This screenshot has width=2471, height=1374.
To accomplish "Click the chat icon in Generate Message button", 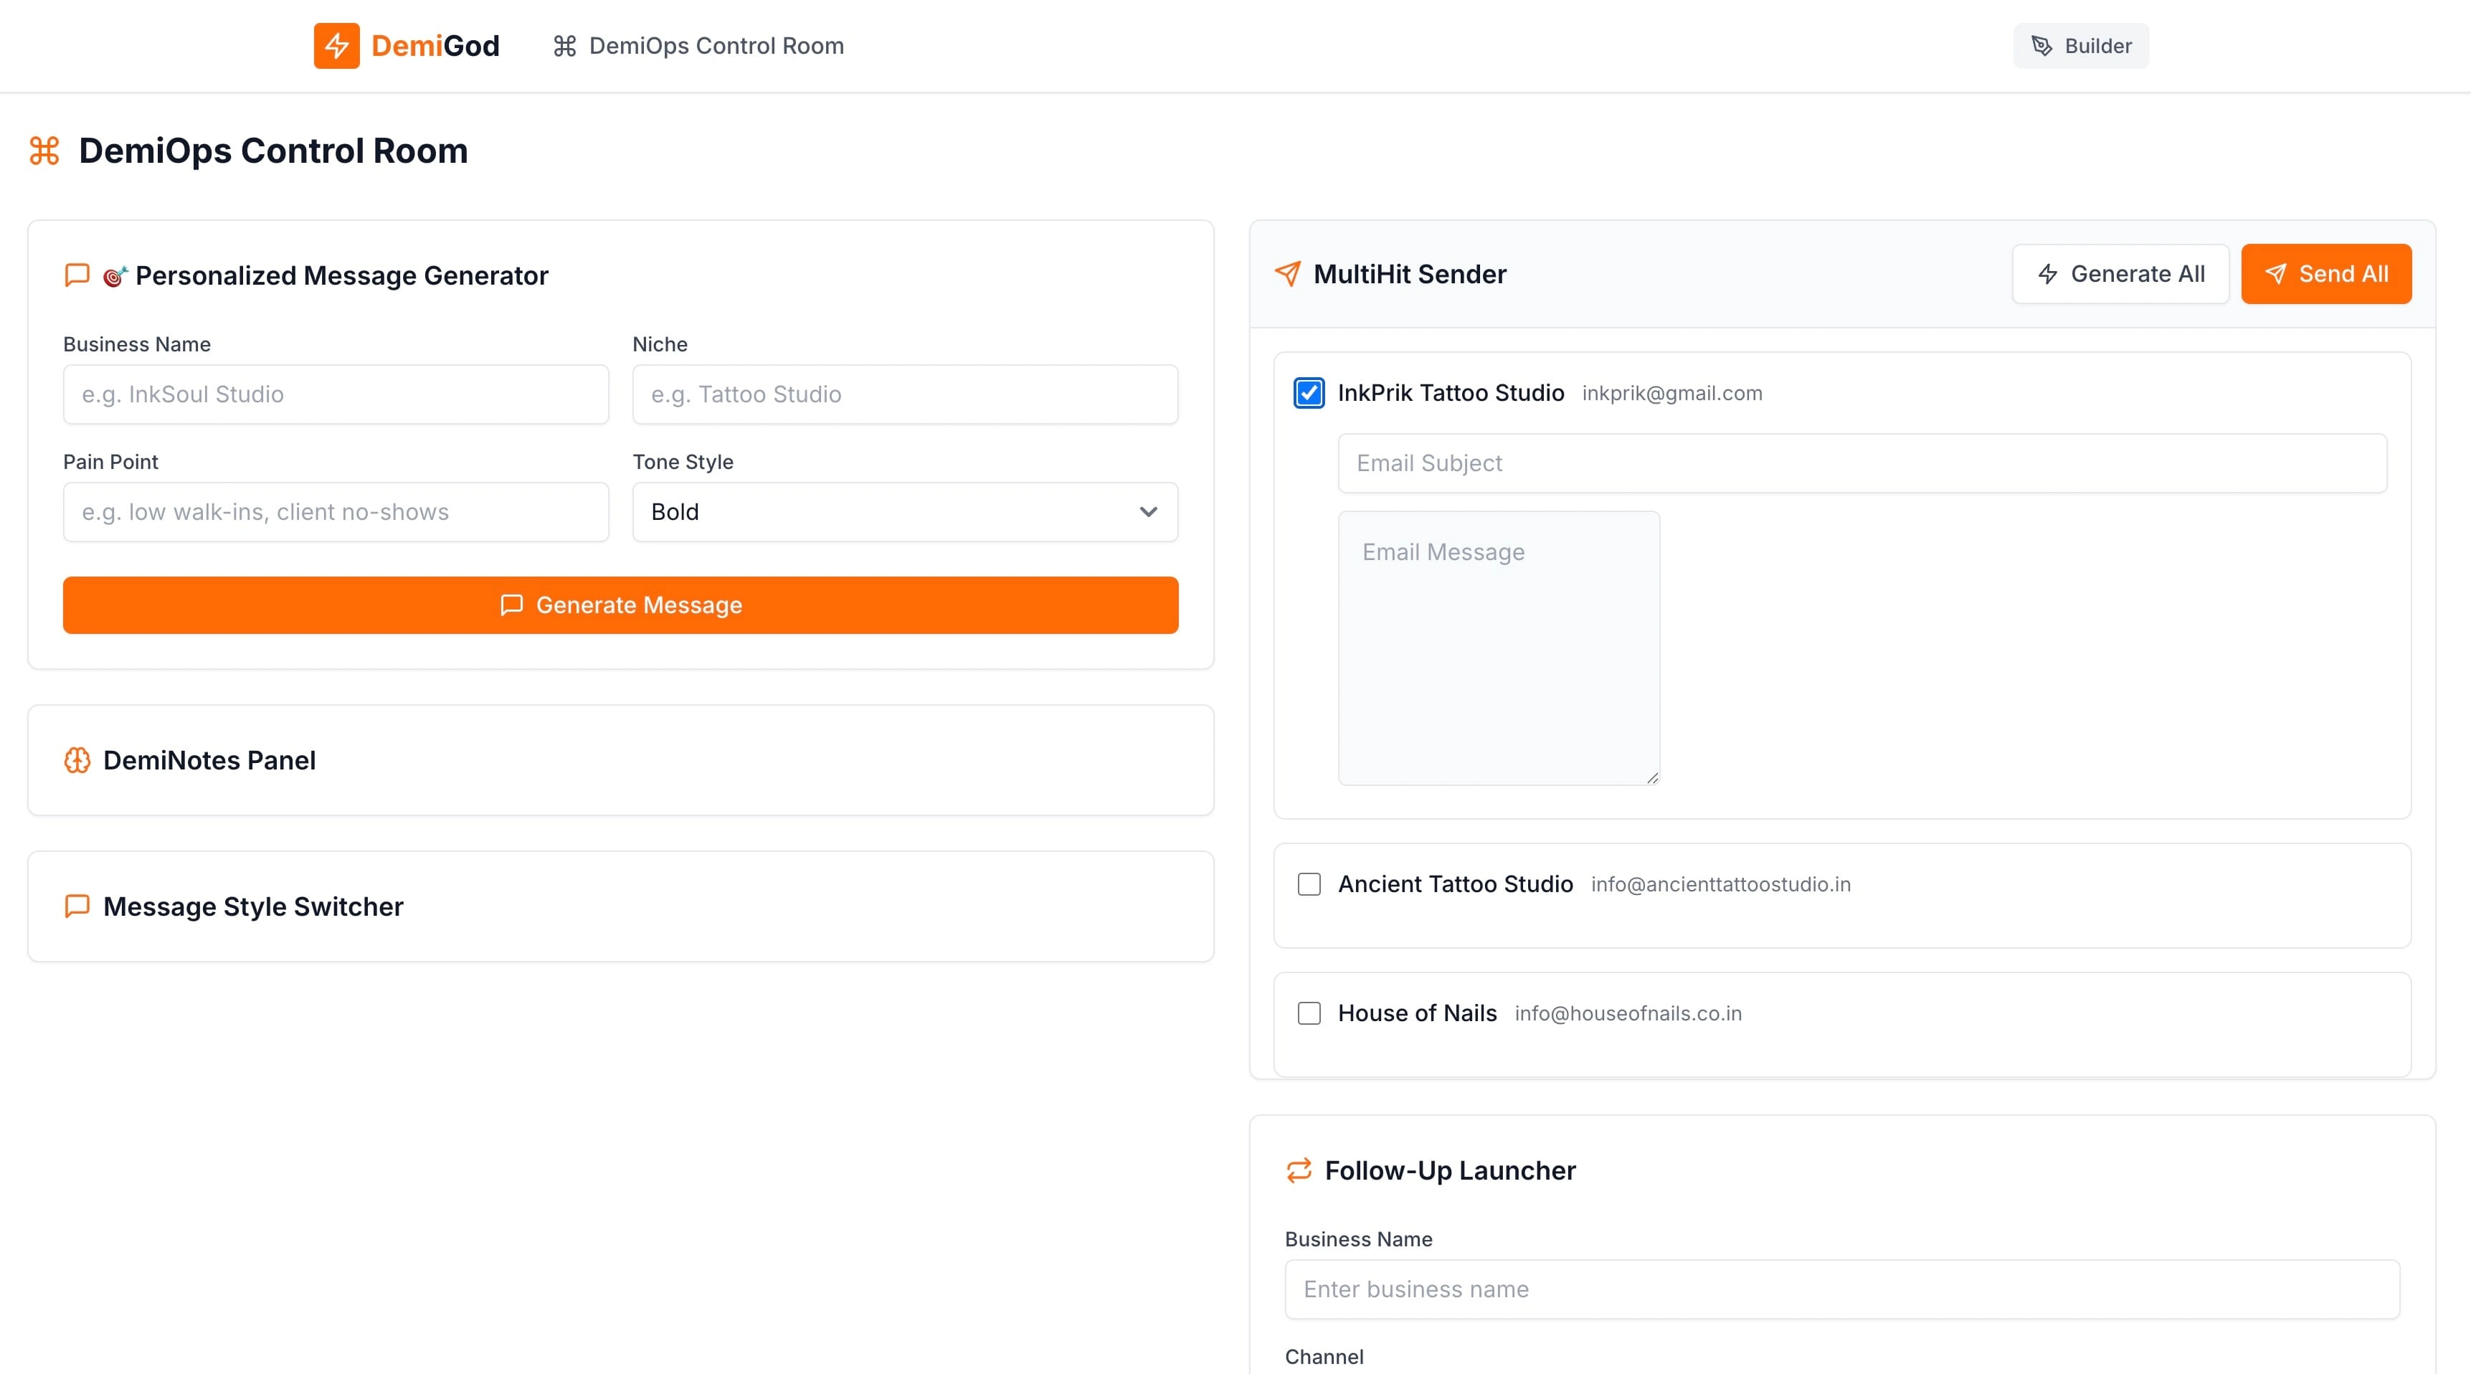I will (x=511, y=605).
